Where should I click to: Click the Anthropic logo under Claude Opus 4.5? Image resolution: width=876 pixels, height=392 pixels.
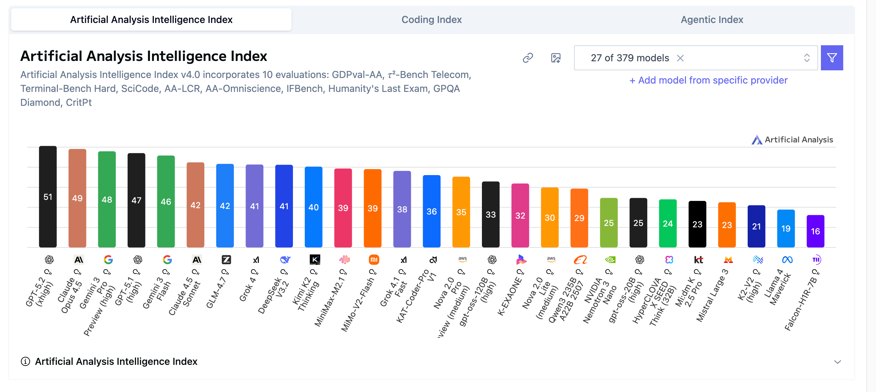79,260
